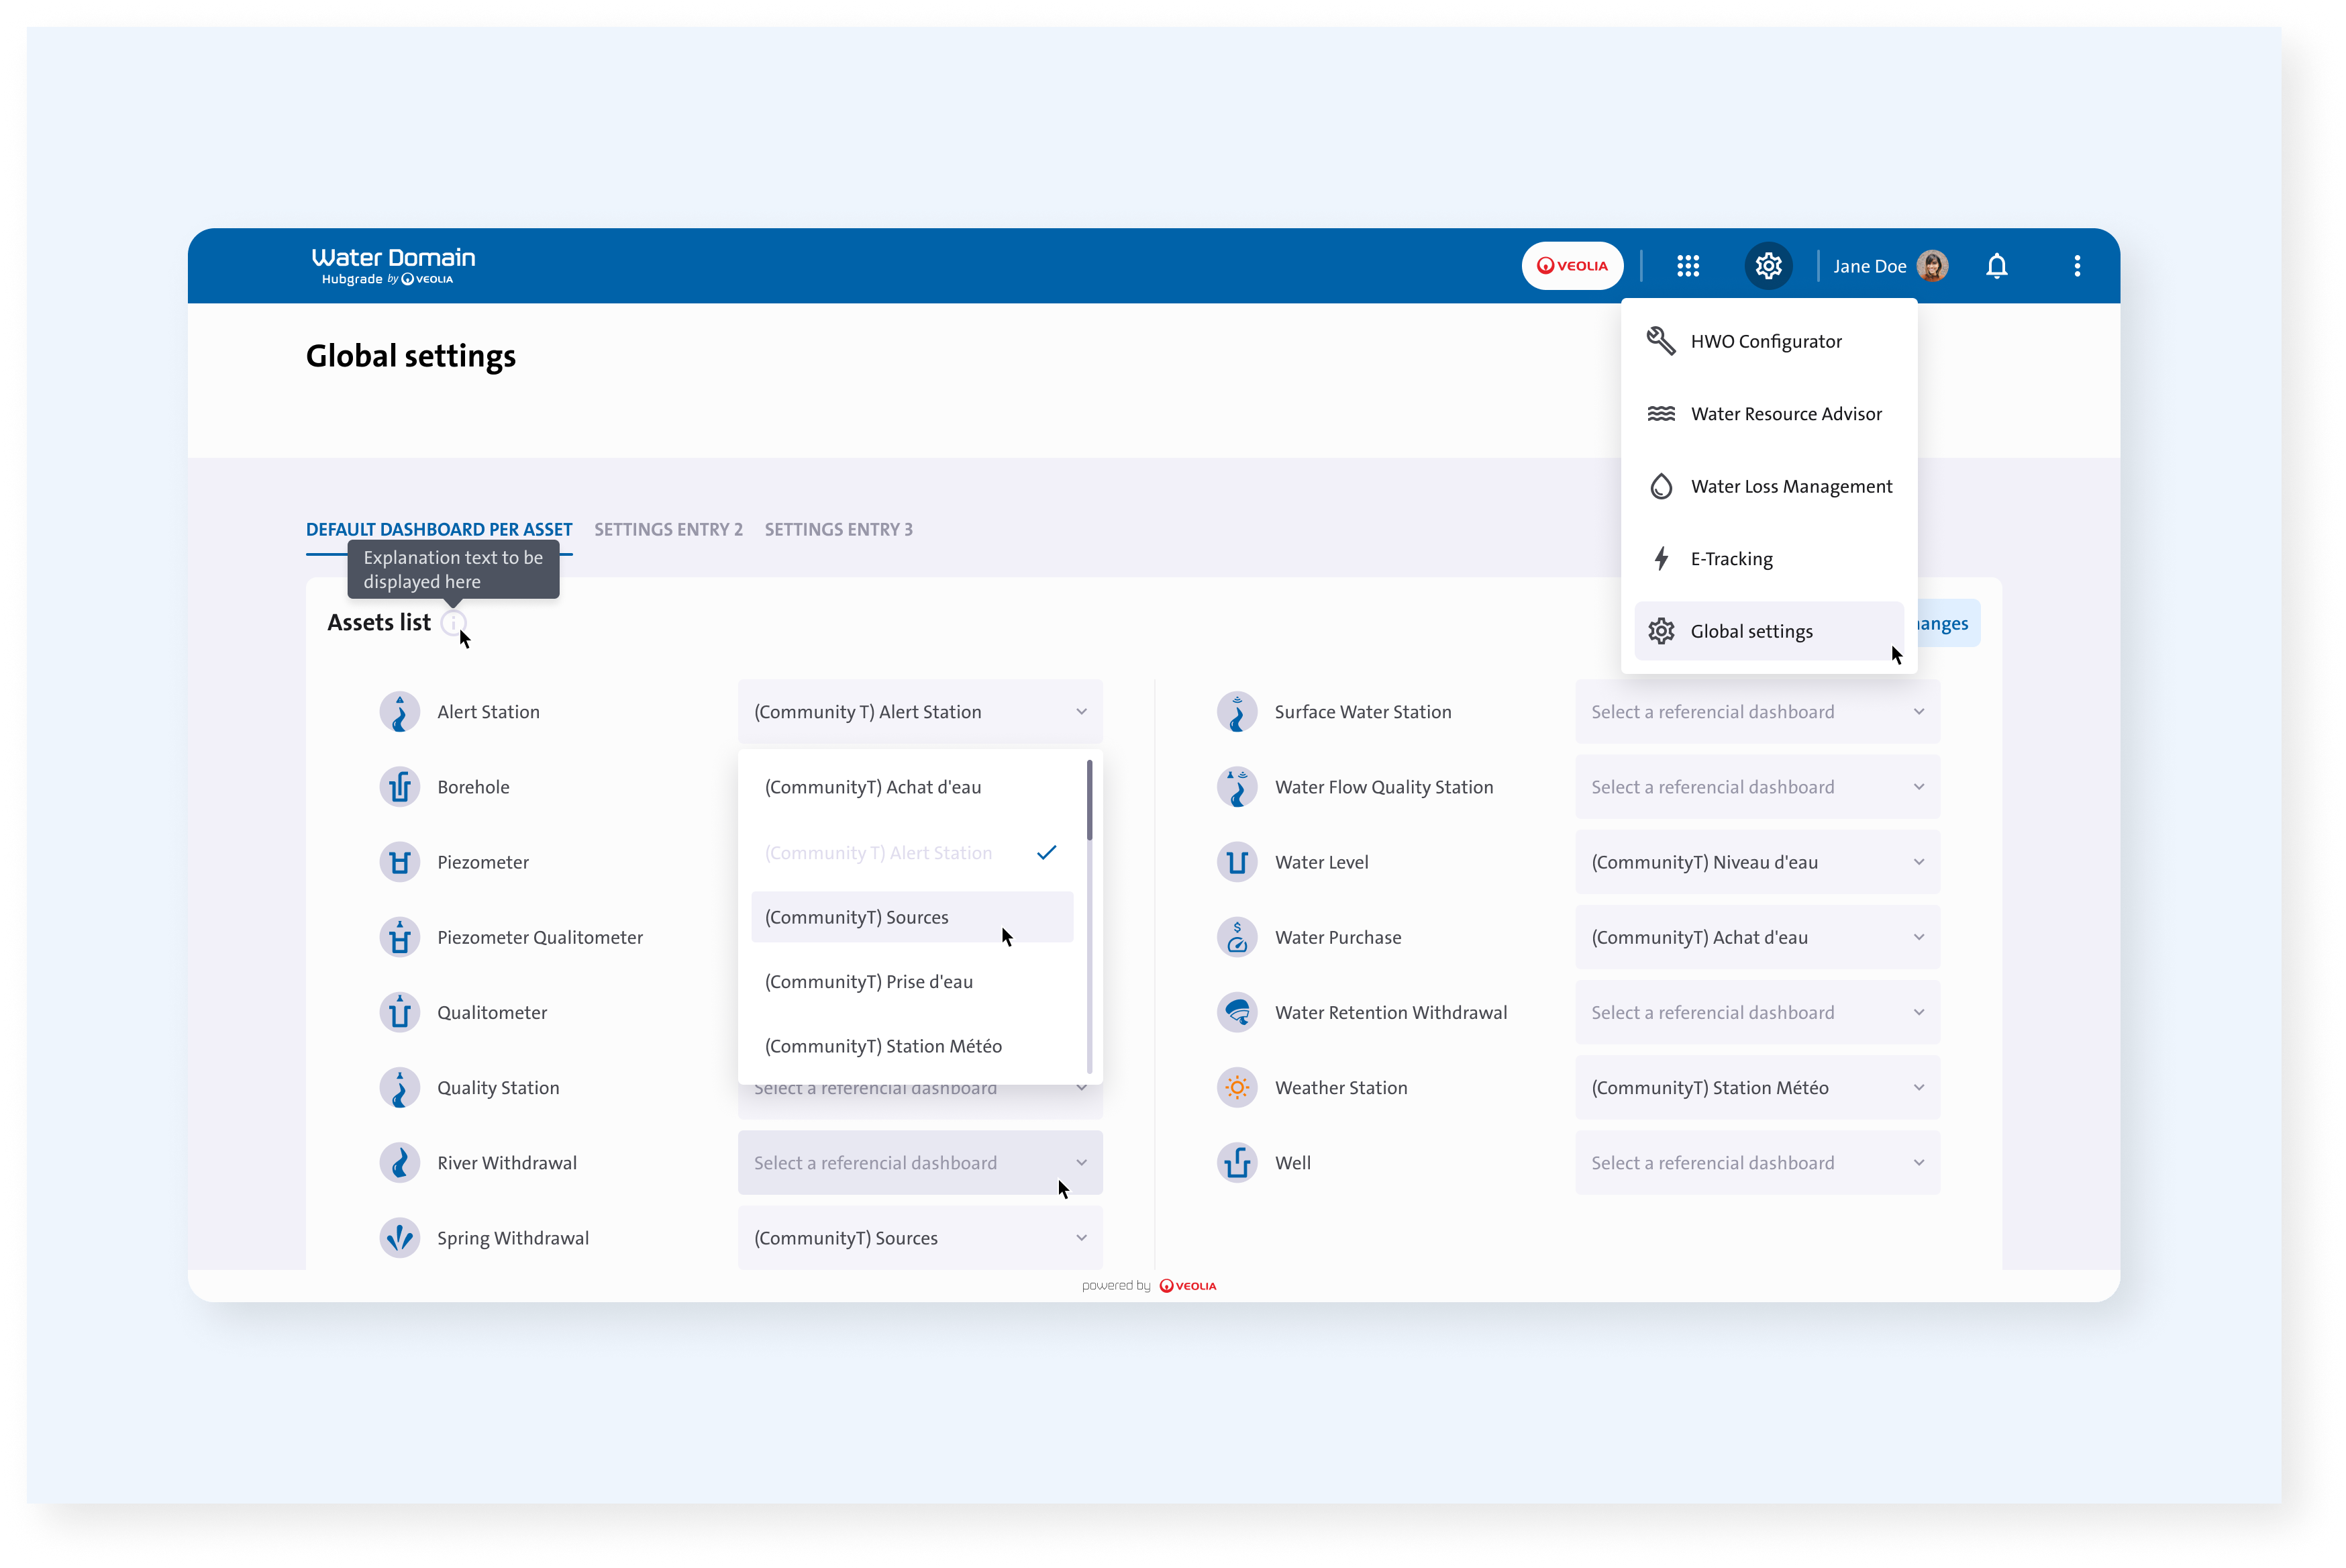Collapse the Alert Station dashboard dropdown
This screenshot has height=1568, width=2346.
point(919,712)
